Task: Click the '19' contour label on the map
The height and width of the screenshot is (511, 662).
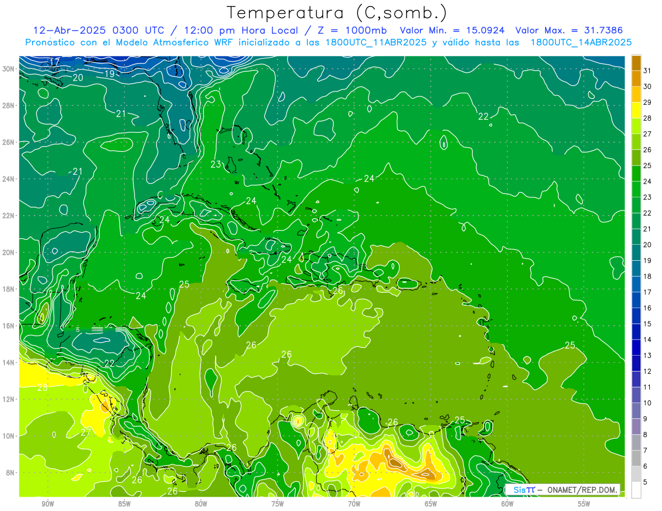Action: 109,74
